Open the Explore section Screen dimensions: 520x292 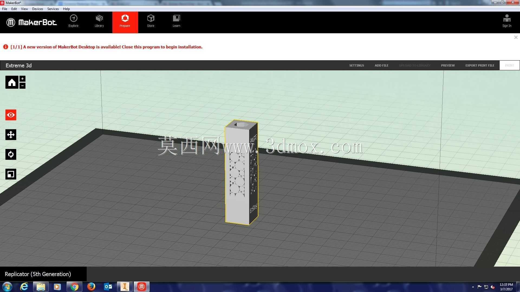[73, 21]
